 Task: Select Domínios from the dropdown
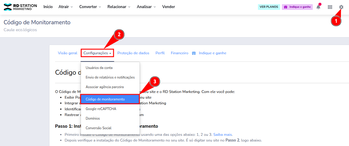(110, 118)
